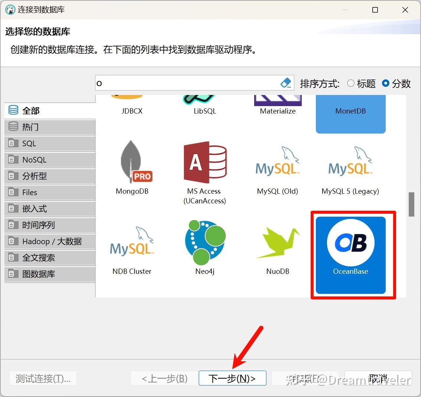The image size is (421, 397).
Task: Choose the MySQL (Old) driver
Action: (x=278, y=165)
